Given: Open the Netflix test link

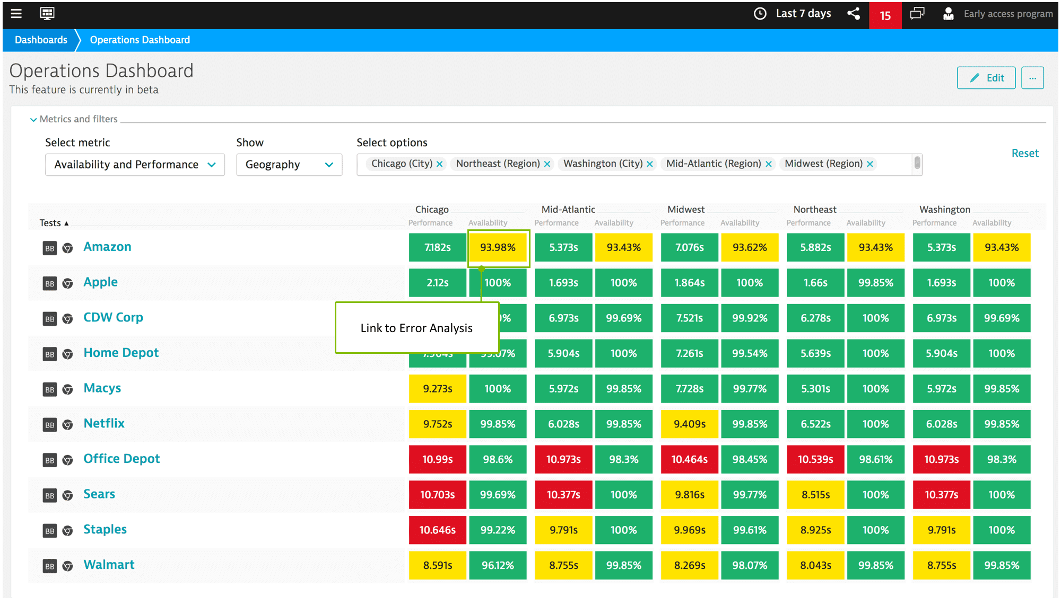Looking at the screenshot, I should [104, 423].
